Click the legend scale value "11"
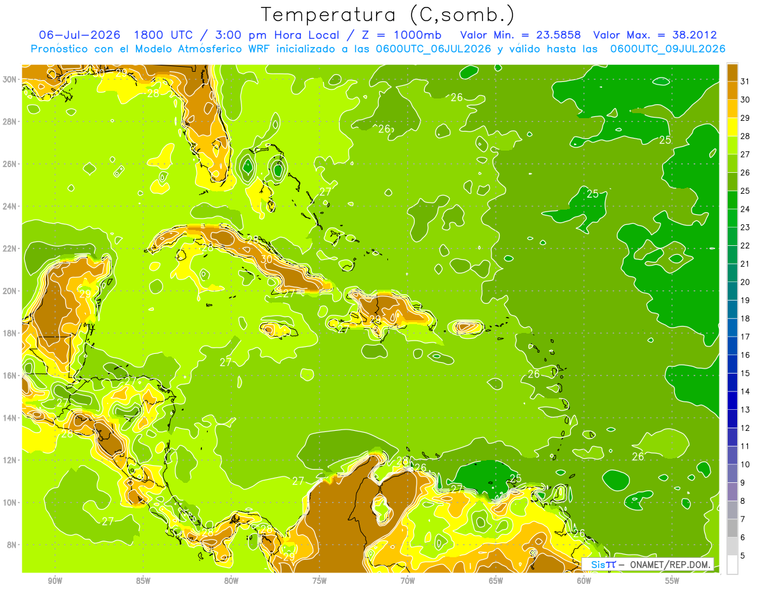The width and height of the screenshot is (762, 589). click(x=746, y=447)
